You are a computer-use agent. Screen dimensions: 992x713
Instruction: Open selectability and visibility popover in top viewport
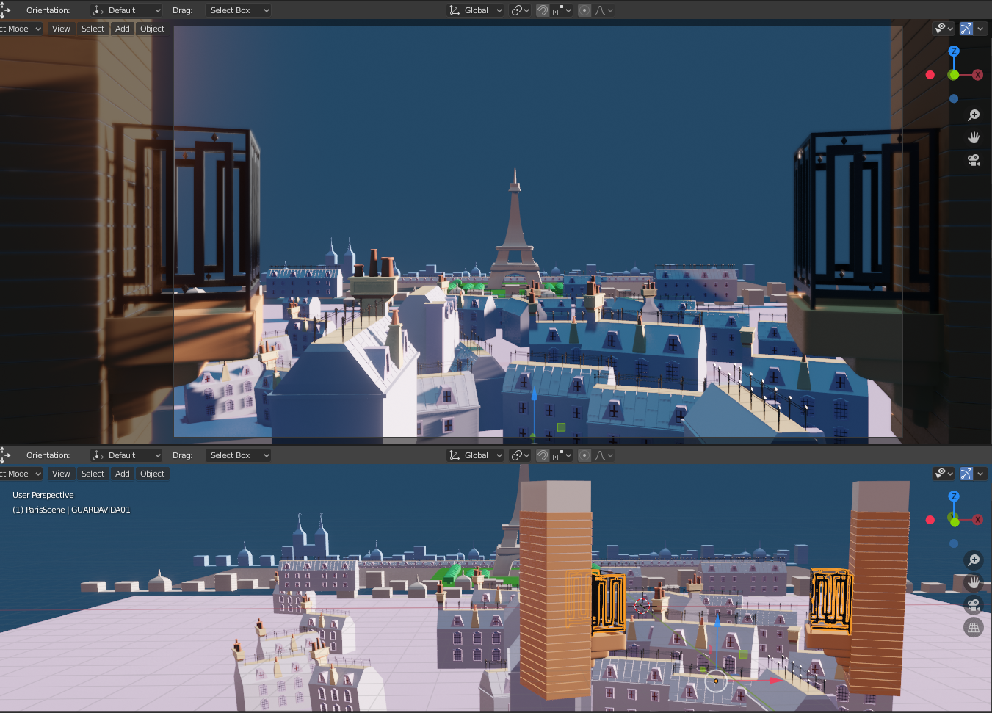pos(944,29)
